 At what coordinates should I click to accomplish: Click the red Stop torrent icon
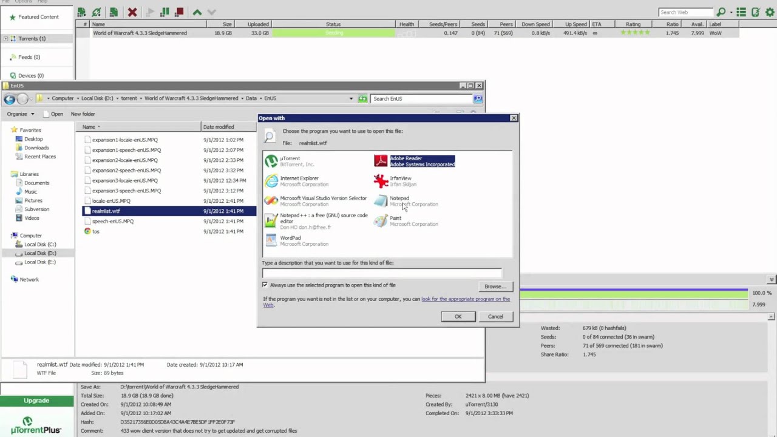[x=179, y=12]
